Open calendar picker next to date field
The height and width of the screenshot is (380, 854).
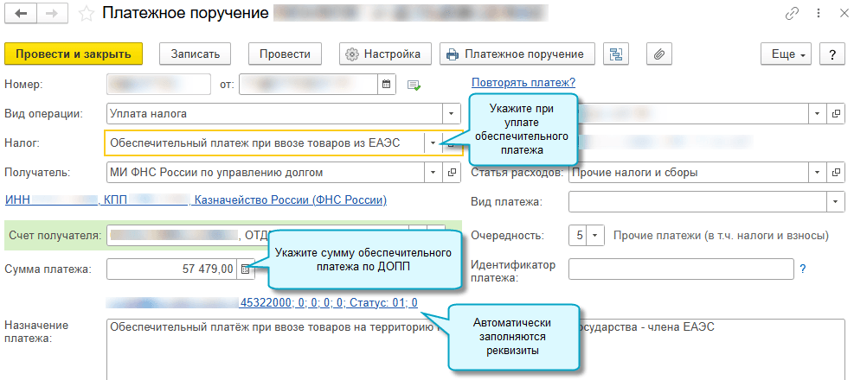tap(386, 85)
